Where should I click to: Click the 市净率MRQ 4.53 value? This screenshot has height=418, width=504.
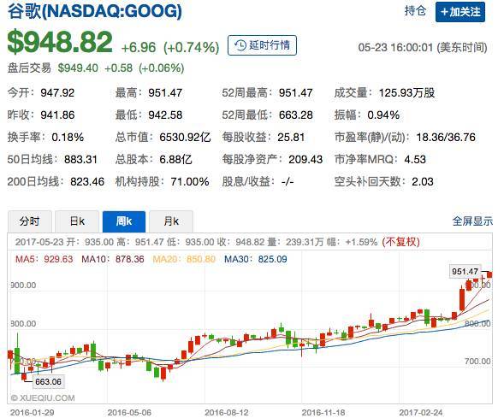point(415,160)
